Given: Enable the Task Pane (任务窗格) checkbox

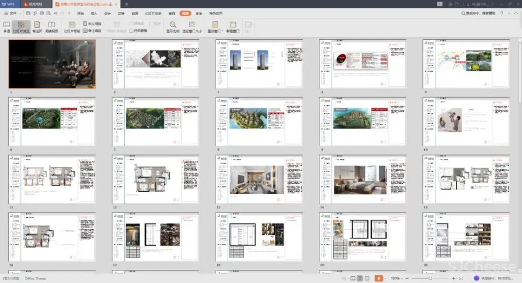Looking at the screenshot, I should [132, 31].
